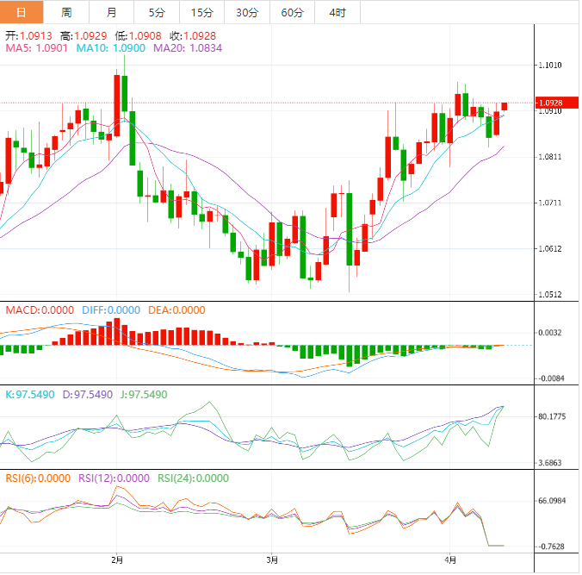This screenshot has width=582, height=575.
Task: Click the RSI(6) indicator label
Action: (37, 478)
